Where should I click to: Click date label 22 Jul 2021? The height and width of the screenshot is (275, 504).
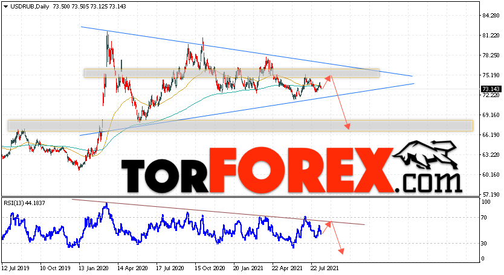tap(325, 268)
